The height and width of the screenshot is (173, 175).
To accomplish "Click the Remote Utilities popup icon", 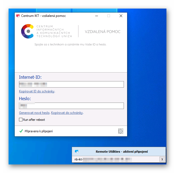I will [76, 152].
